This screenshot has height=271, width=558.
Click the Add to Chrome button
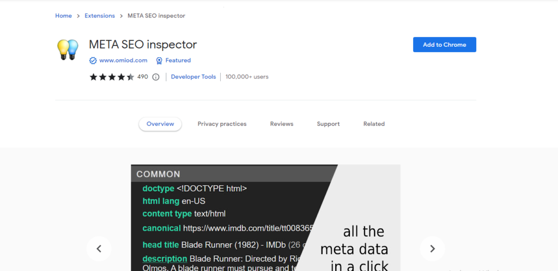coord(445,45)
